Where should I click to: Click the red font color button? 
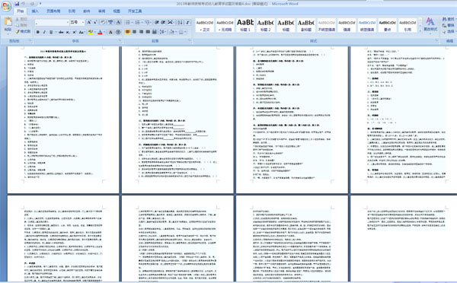tap(100, 32)
